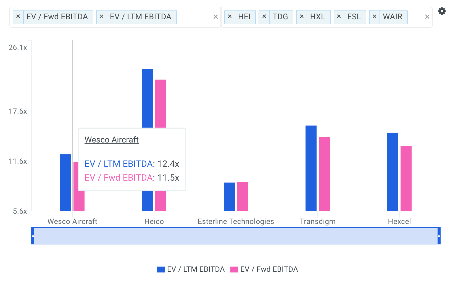This screenshot has height=285, width=458.
Task: Open Wesco Aircraft link in tooltip
Action: pyautogui.click(x=112, y=140)
